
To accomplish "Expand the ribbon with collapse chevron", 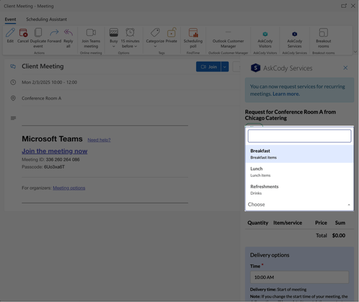I will click(x=355, y=52).
